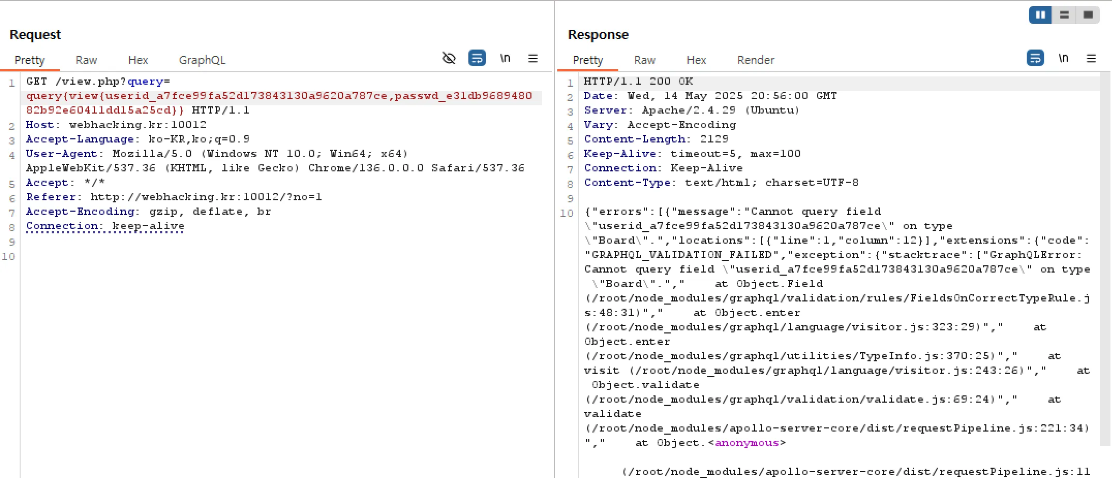Click 'Content-Type: text/html' response header

[x=721, y=182]
